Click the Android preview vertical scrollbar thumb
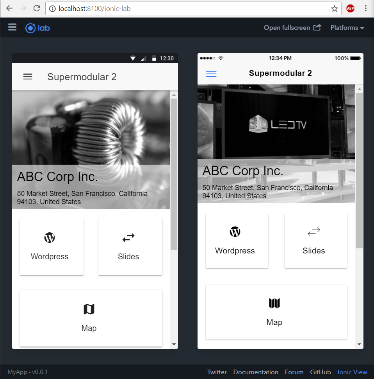Image resolution: width=374 pixels, height=379 pixels. [174, 174]
